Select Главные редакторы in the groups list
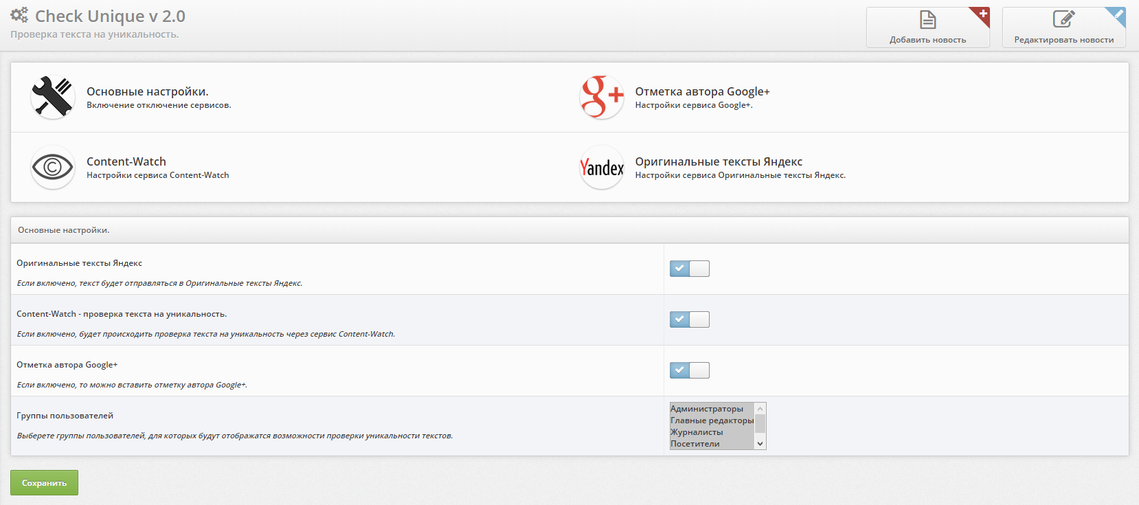 pyautogui.click(x=712, y=420)
